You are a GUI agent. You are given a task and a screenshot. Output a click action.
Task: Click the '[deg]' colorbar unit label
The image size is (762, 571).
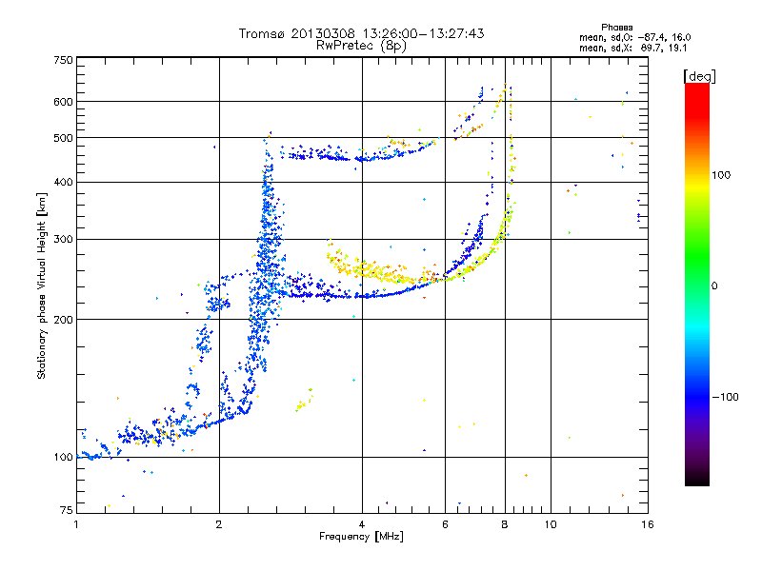coord(699,76)
